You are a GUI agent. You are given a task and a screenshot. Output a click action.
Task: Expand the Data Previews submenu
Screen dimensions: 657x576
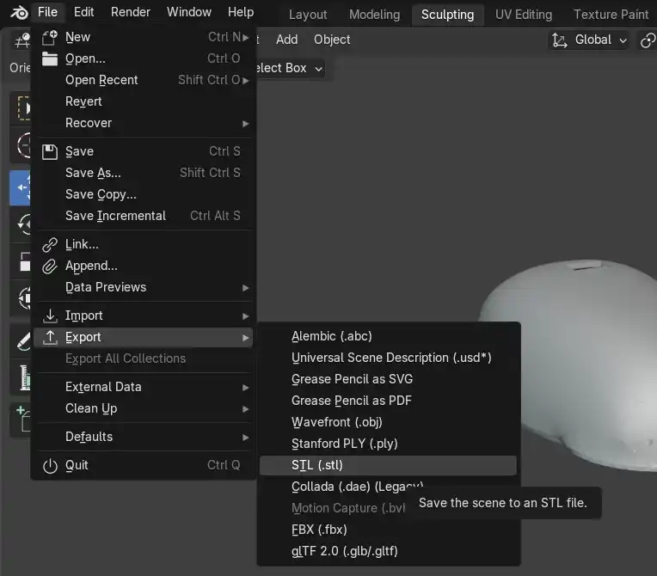click(143, 287)
